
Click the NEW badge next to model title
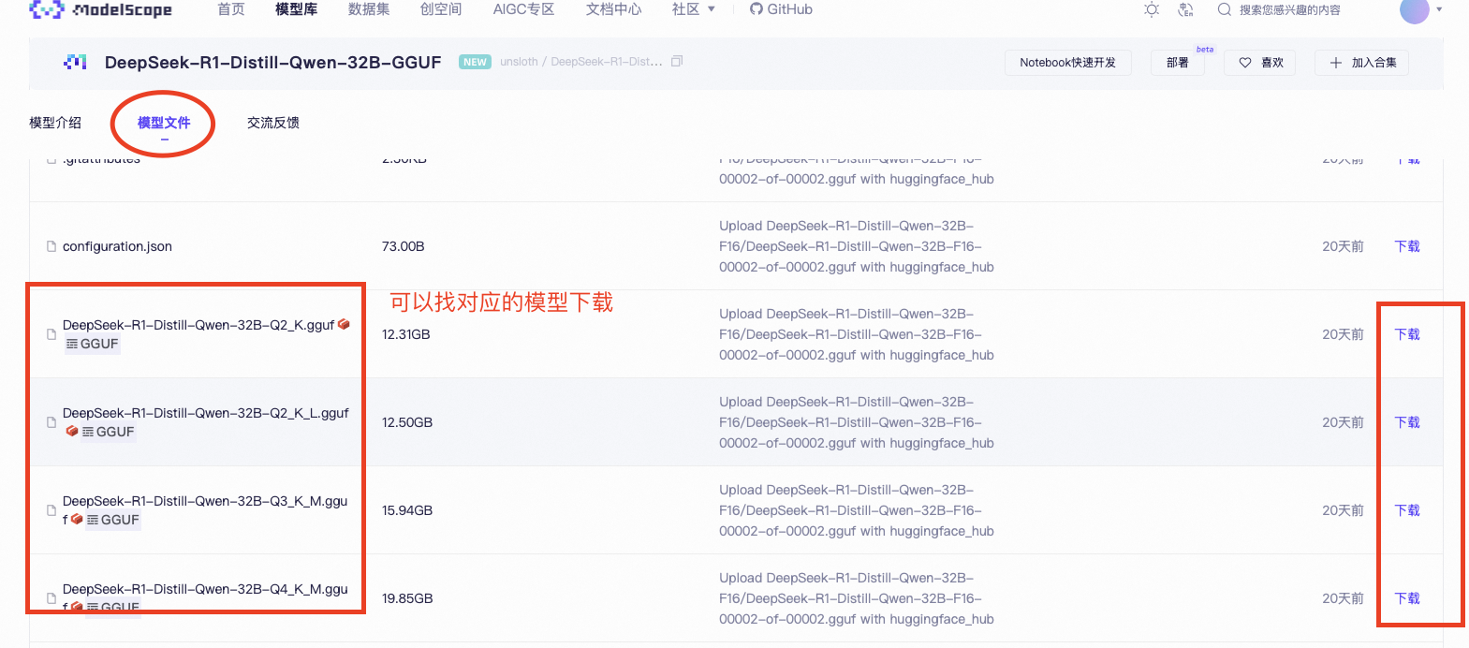(x=475, y=62)
